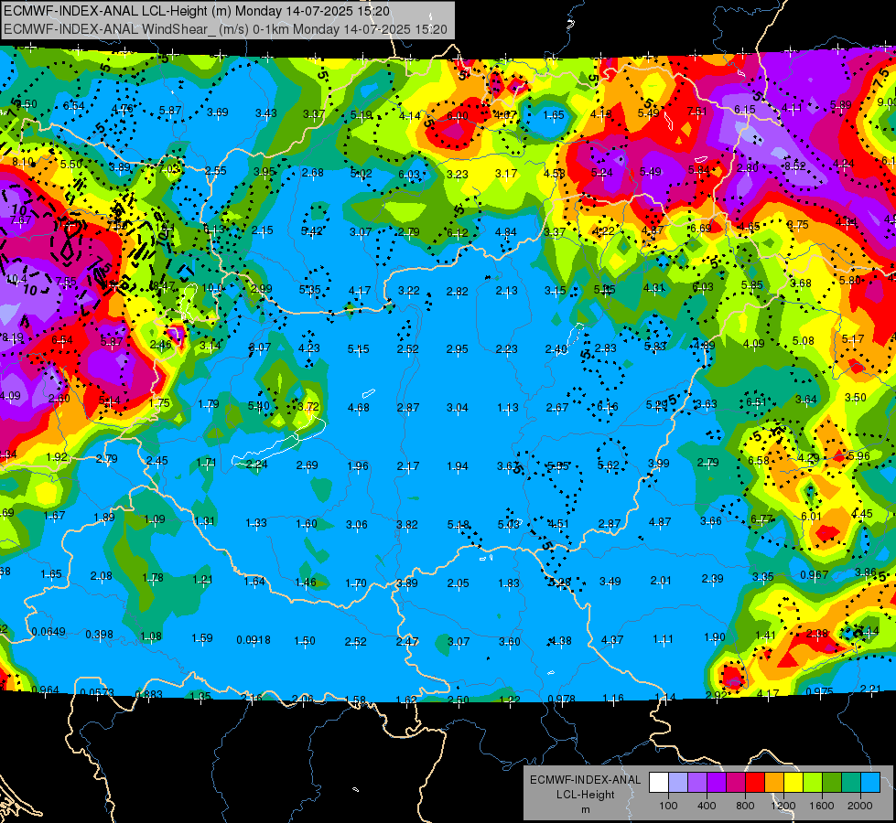Click legend tick label 100
Screen dimensions: 896x823
coord(668,806)
